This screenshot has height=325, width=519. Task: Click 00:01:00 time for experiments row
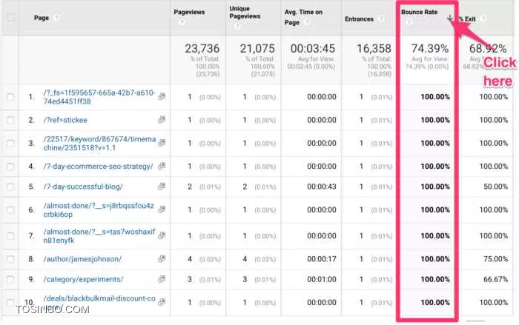point(321,279)
